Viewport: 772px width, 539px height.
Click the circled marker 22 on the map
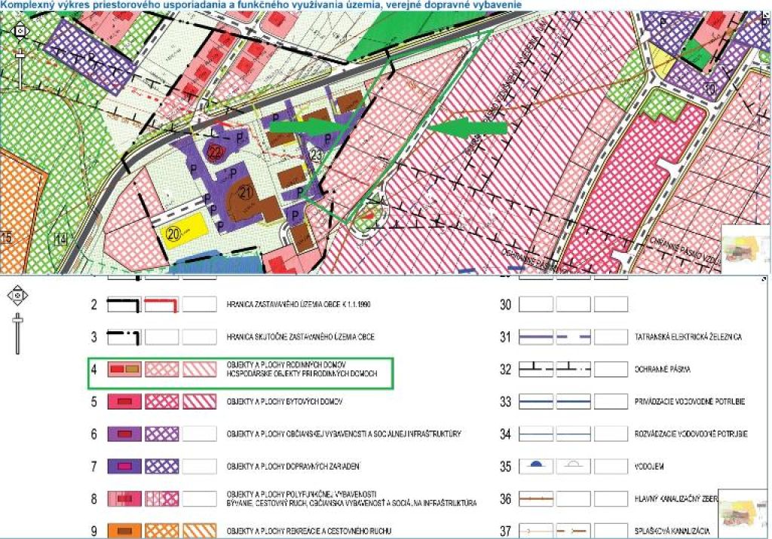tap(216, 154)
